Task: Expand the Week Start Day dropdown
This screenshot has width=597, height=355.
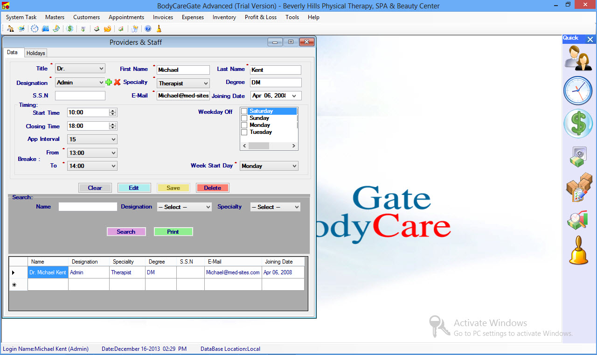Action: [x=294, y=166]
